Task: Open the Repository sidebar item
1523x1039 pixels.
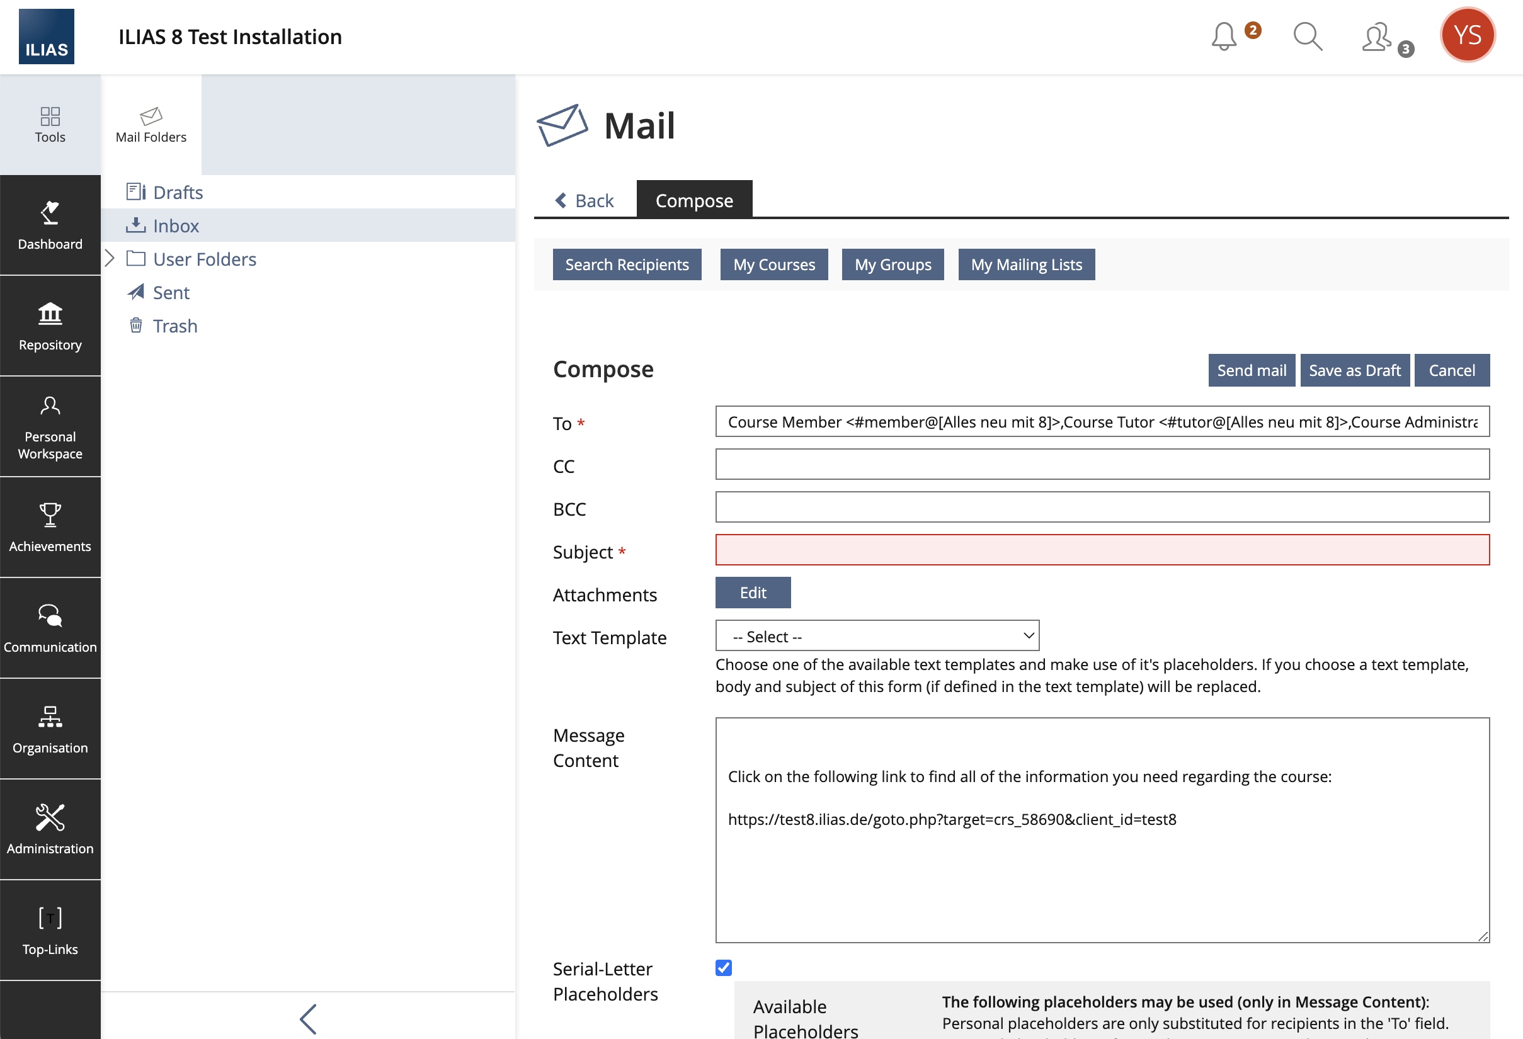Action: (x=50, y=326)
